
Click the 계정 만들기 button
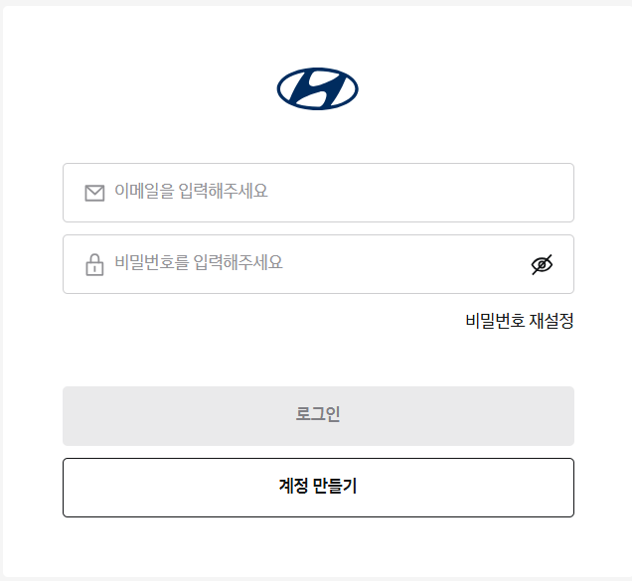point(318,488)
